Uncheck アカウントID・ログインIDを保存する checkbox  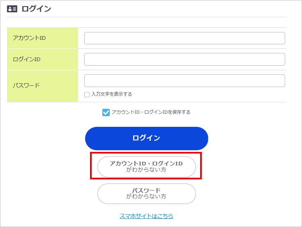[x=106, y=112]
